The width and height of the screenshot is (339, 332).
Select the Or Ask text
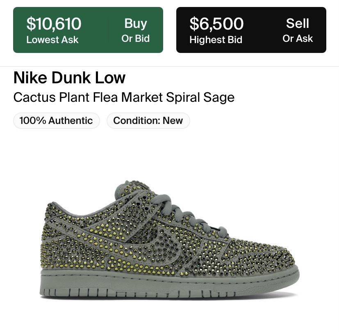tap(297, 39)
